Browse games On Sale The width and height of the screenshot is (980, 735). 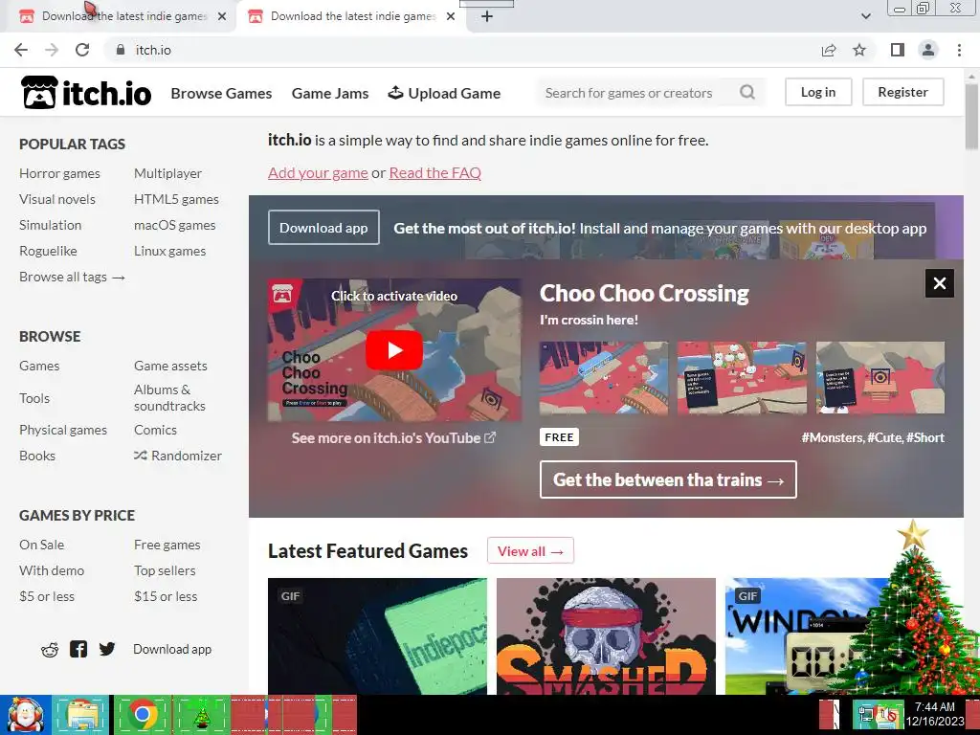point(41,545)
